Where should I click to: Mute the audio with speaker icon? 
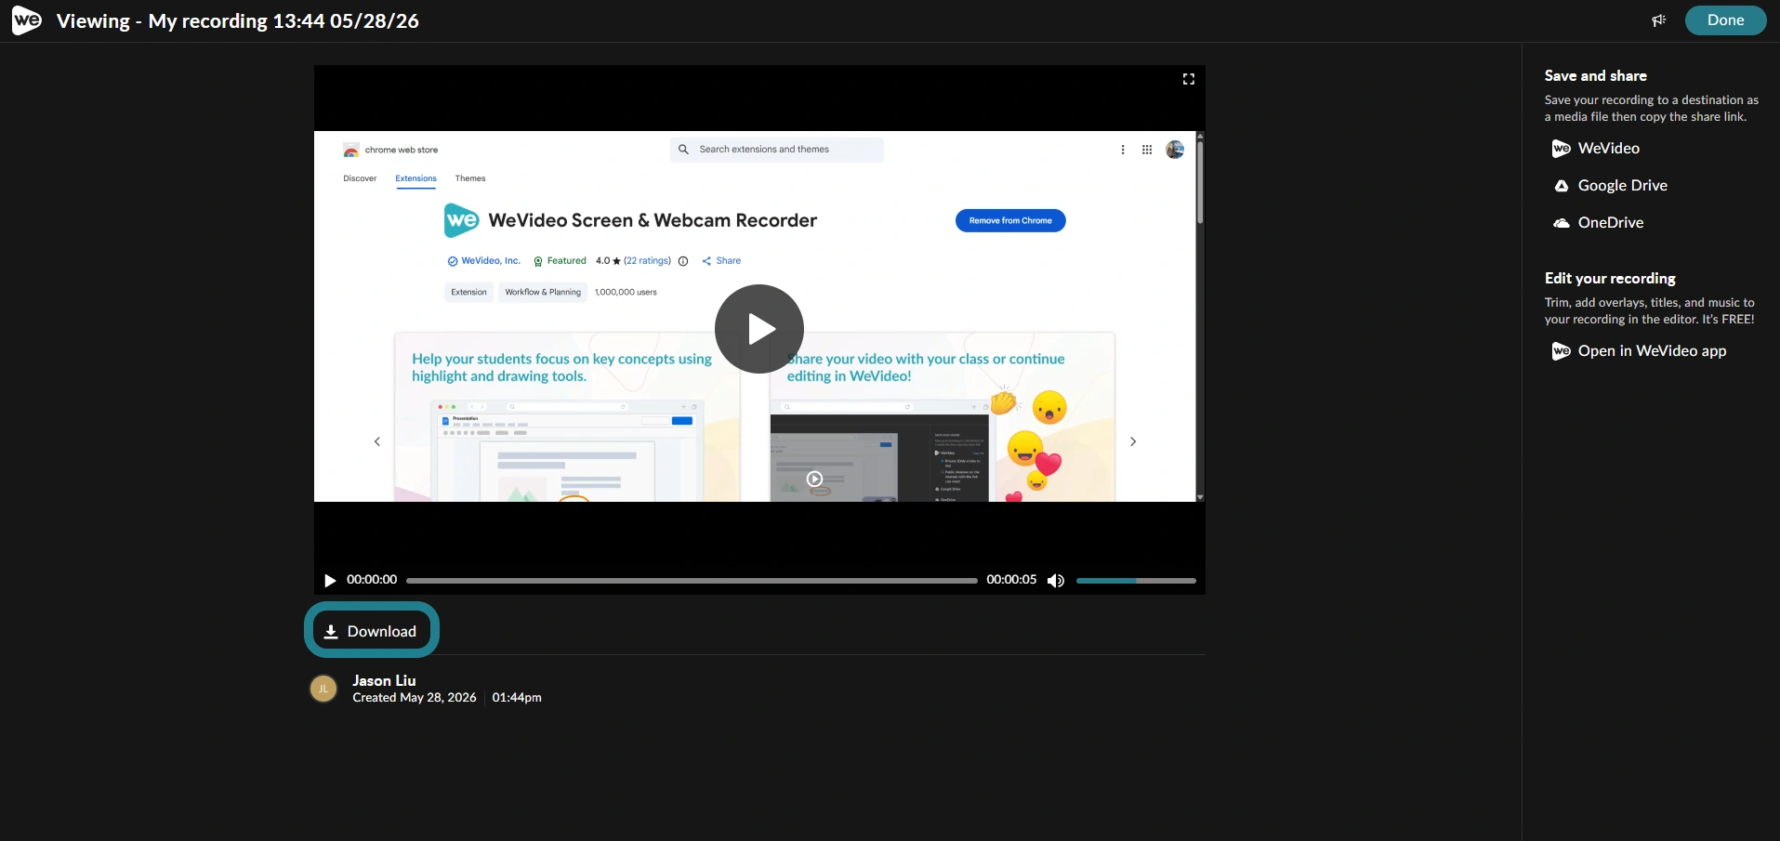coord(1056,580)
